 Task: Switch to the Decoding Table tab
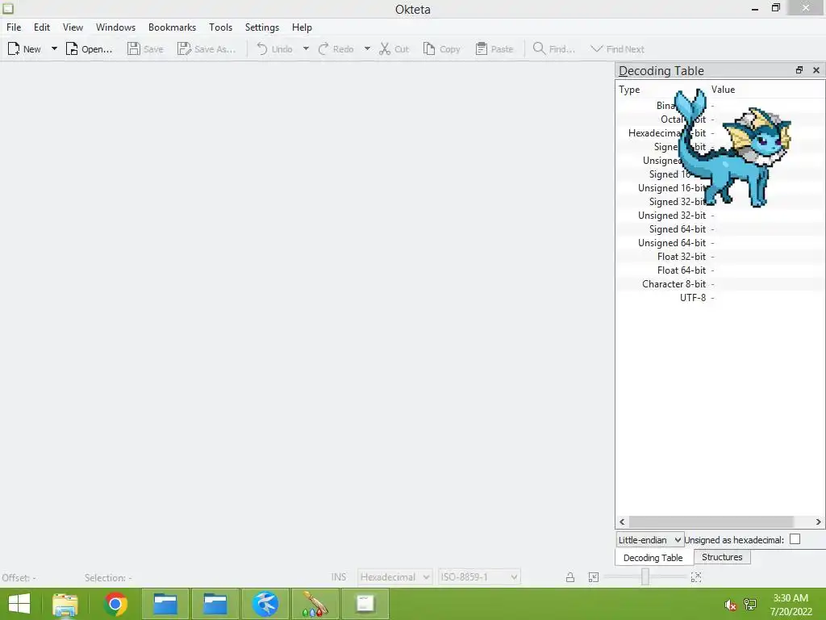point(653,558)
